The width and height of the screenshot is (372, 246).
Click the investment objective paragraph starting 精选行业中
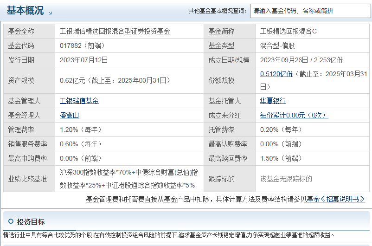coord(169,235)
